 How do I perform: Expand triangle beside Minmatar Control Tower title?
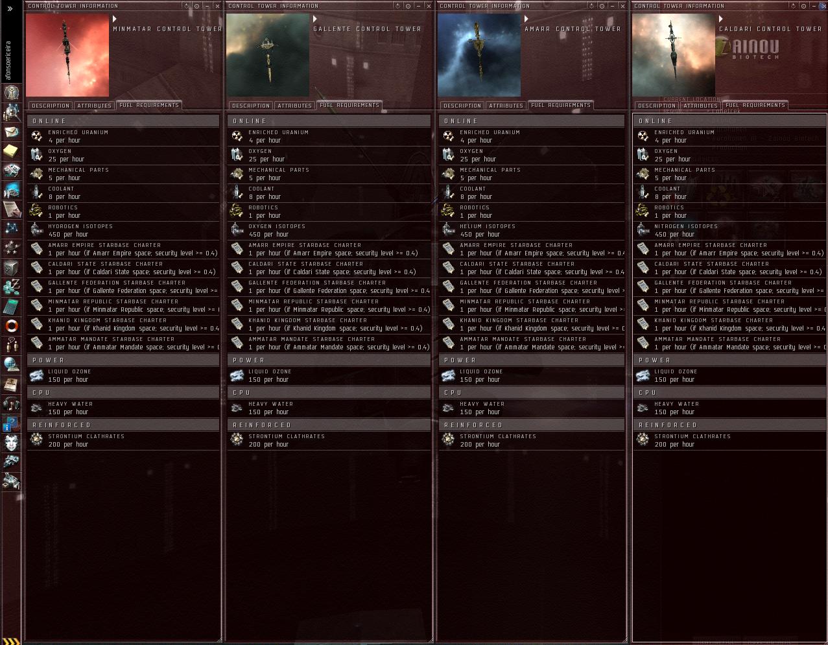click(x=115, y=19)
